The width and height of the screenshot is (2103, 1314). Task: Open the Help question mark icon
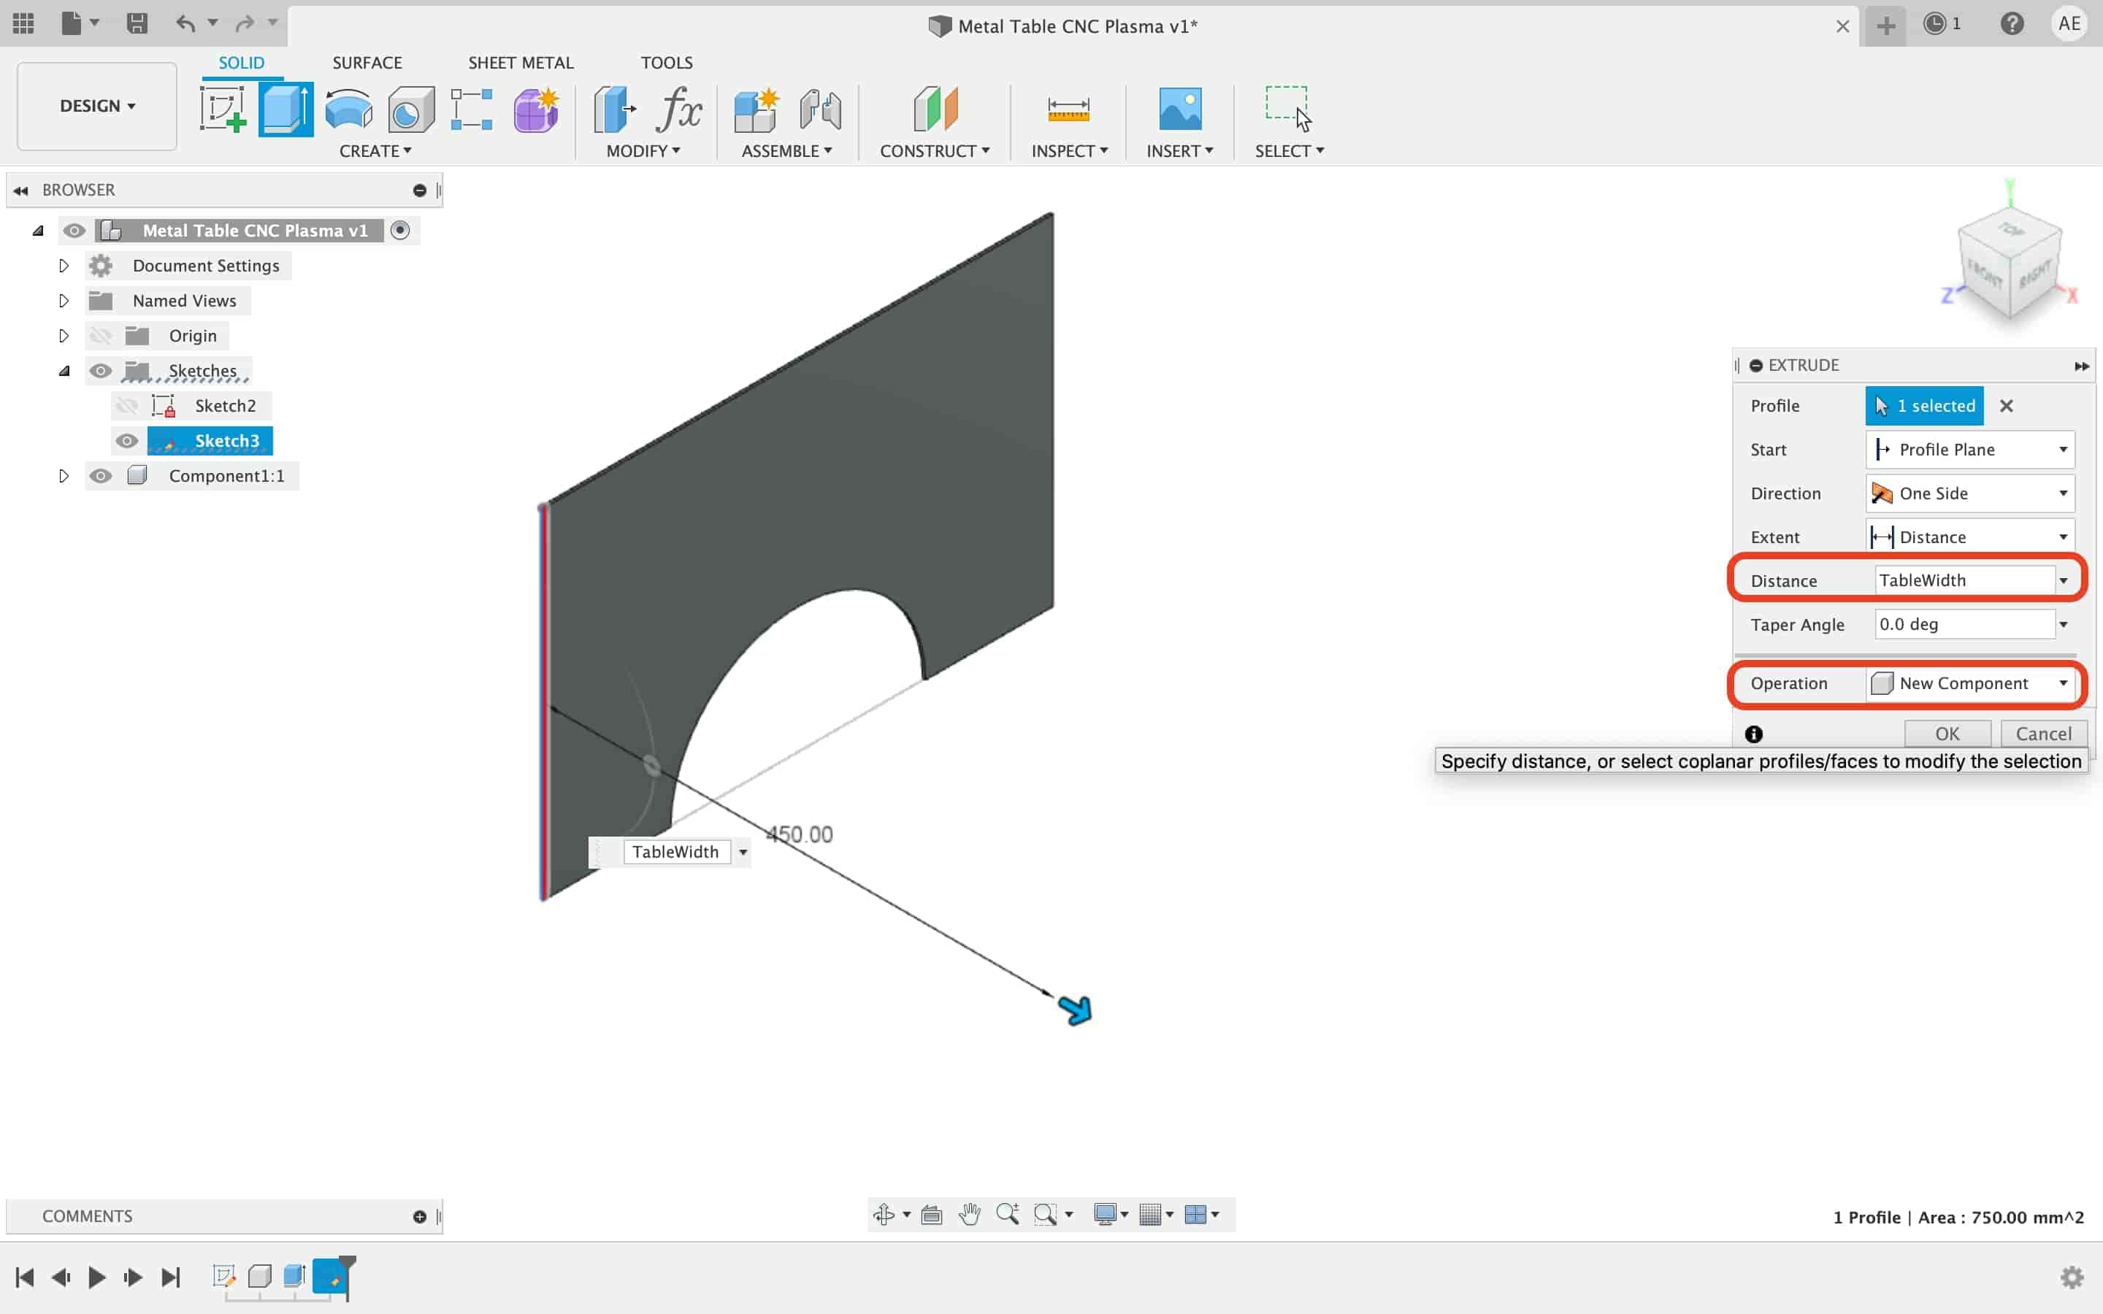(x=2012, y=23)
